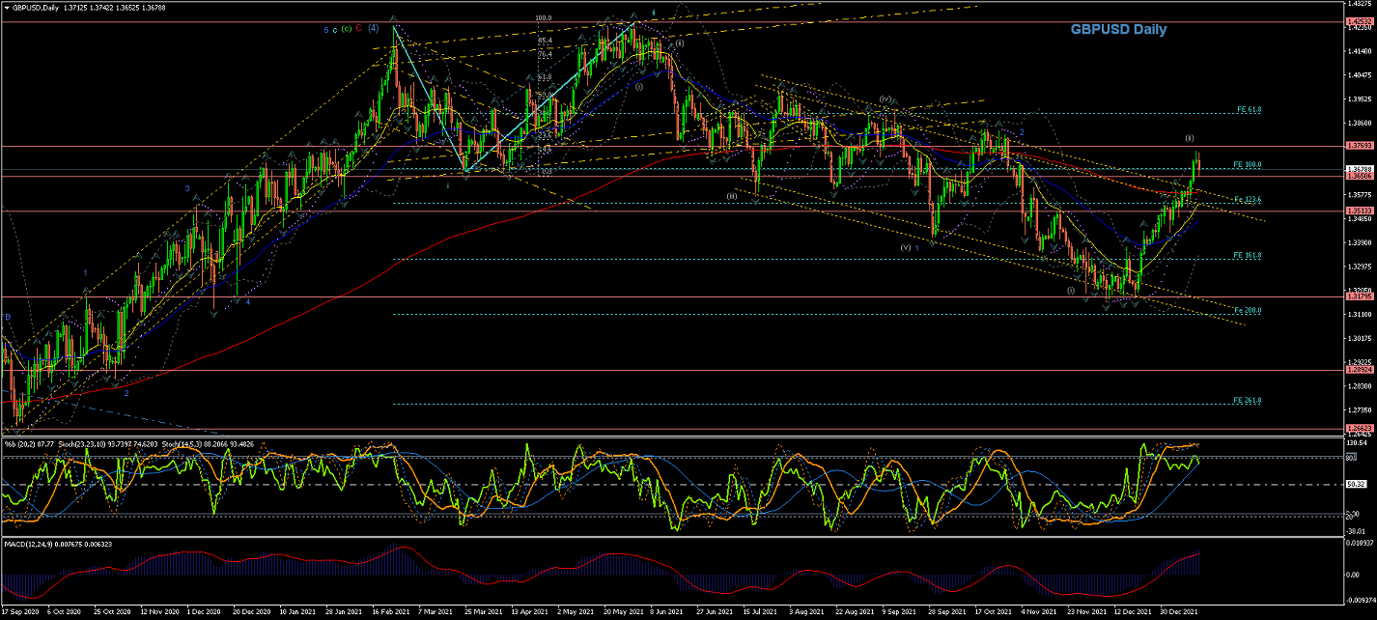Click the blue wave label 3
This screenshot has height=620, width=1377.
click(x=187, y=188)
